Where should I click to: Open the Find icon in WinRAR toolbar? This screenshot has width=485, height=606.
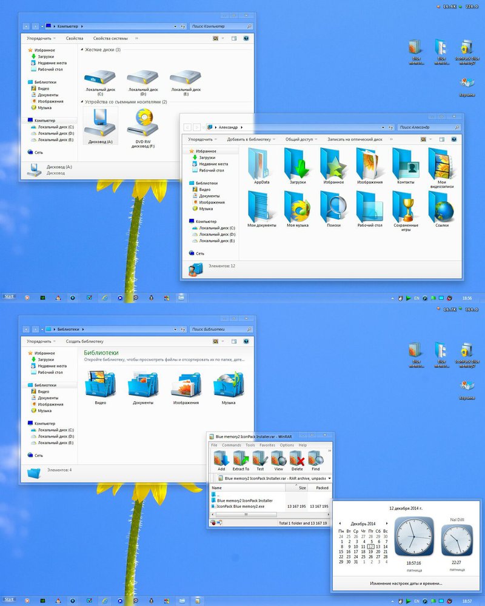click(x=316, y=459)
